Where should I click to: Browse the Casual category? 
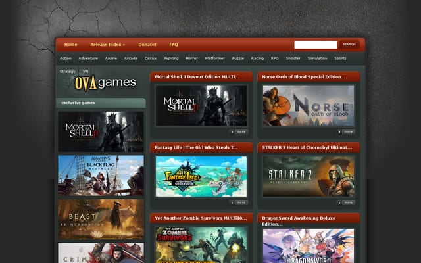click(x=151, y=59)
